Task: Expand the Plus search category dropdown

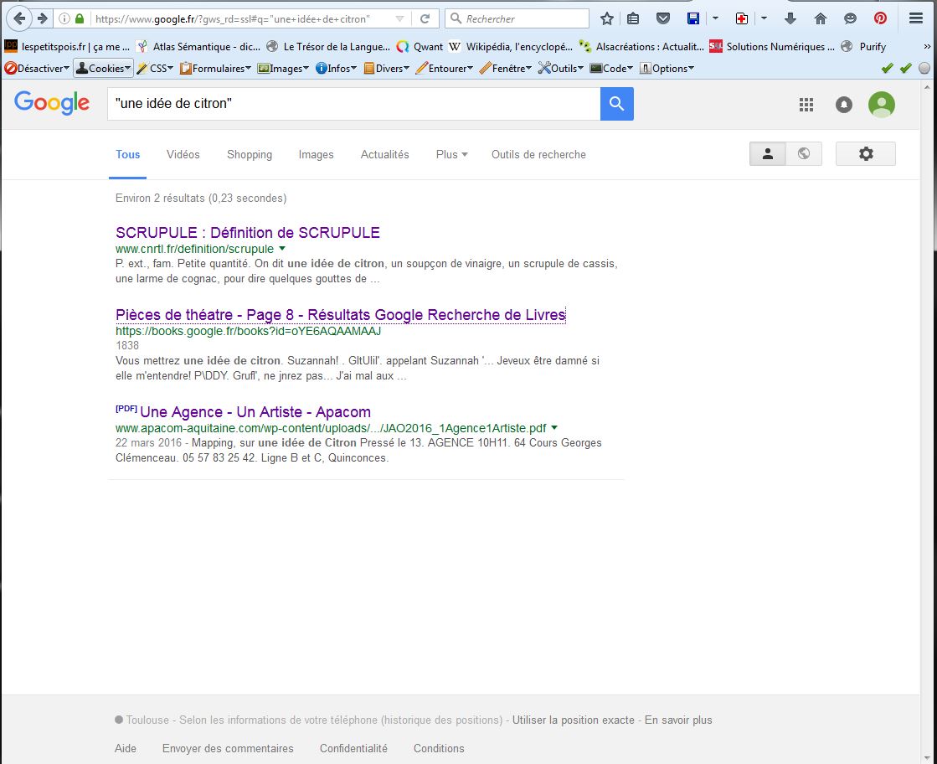Action: click(451, 155)
